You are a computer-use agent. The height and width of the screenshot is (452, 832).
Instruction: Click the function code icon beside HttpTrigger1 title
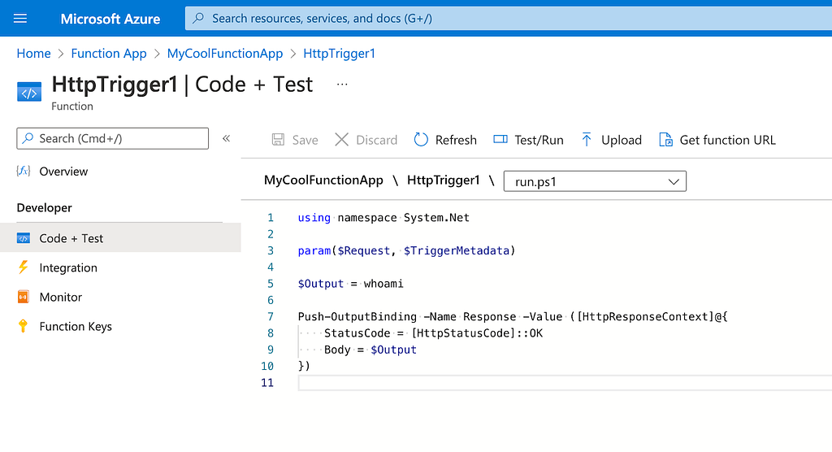[28, 93]
